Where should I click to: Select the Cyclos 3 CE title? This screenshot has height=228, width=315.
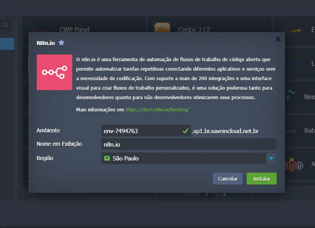[x=194, y=30]
